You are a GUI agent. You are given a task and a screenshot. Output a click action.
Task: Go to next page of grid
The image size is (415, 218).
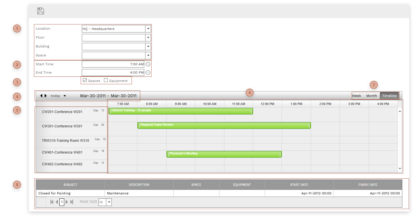[67, 202]
